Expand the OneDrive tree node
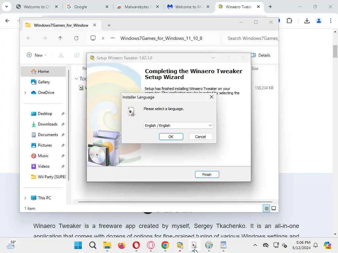 click(25, 93)
